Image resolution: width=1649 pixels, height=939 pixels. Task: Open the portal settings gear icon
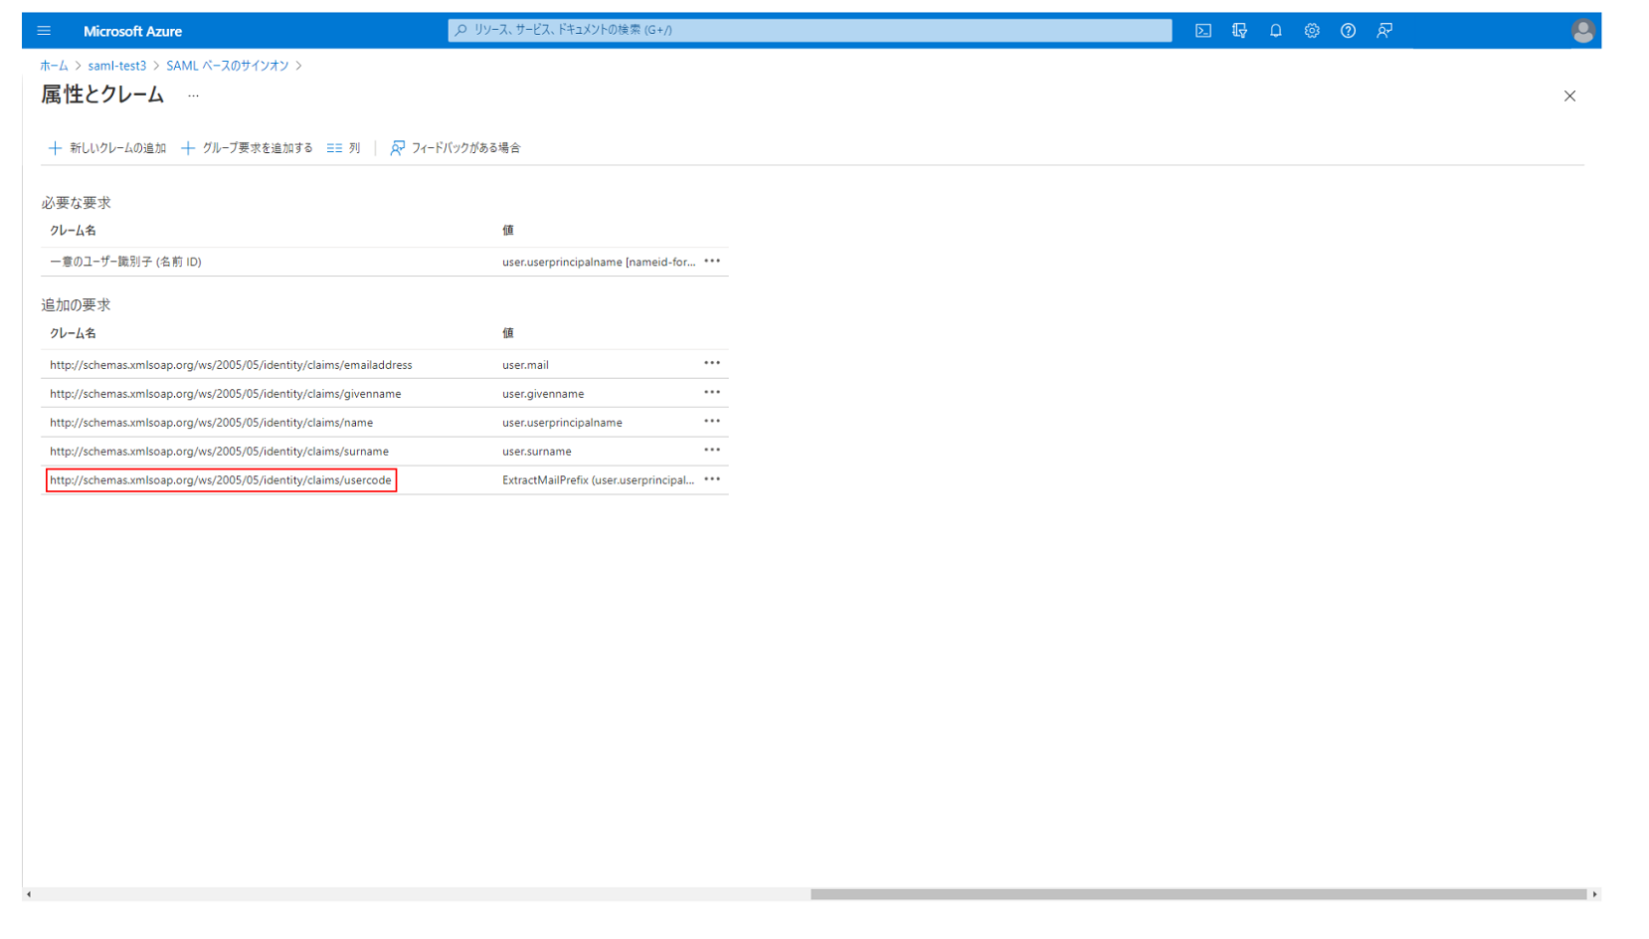[x=1312, y=30]
